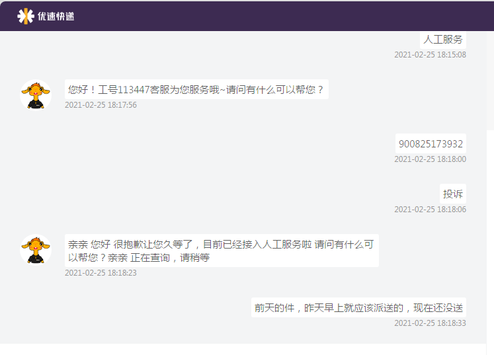The width and height of the screenshot is (494, 355).
Task: Click the 优速快递 logo icon in header
Action: tap(26, 16)
